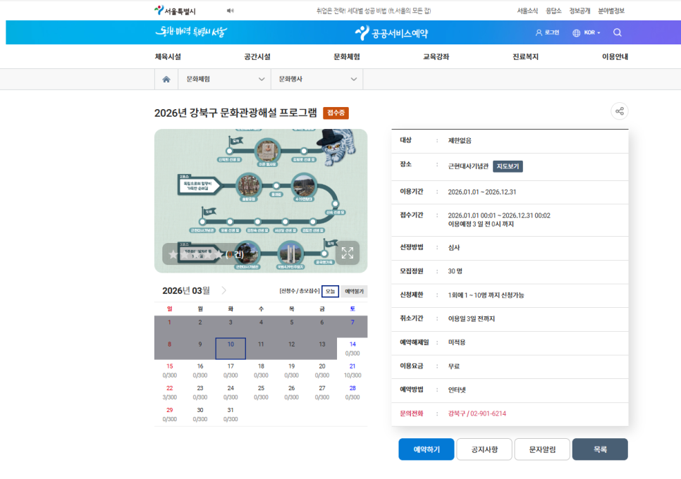Open the 문화체험 breadcrumb dropdown
The image size is (681, 479).
(224, 79)
